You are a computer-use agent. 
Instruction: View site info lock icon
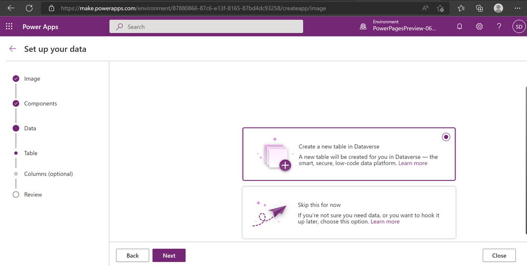[x=51, y=8]
